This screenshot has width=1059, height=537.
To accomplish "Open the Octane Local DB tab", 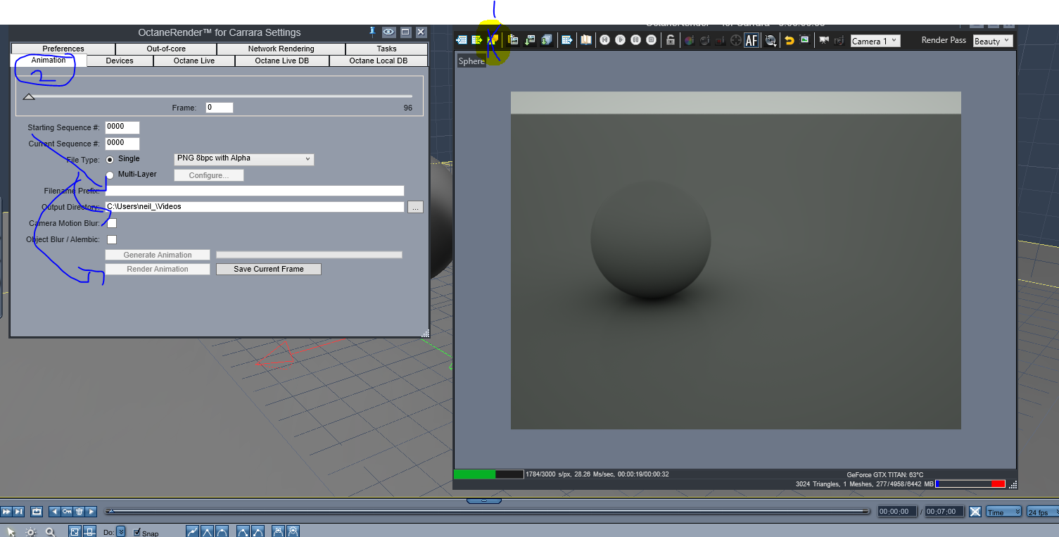I will tap(378, 61).
